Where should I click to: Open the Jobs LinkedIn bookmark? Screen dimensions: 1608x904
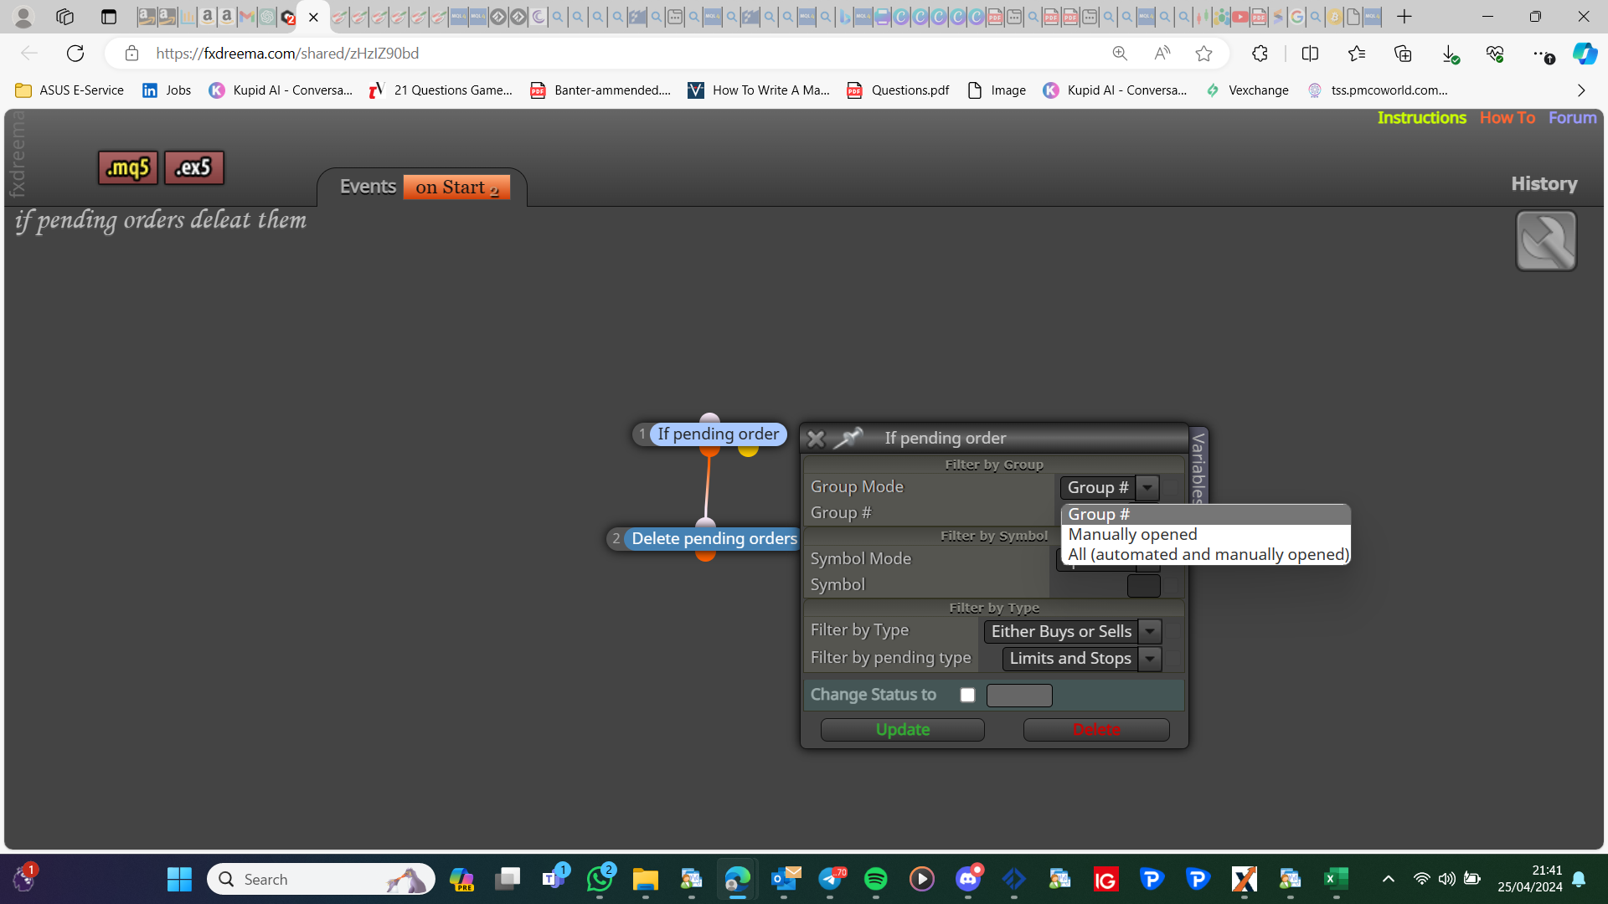[167, 90]
